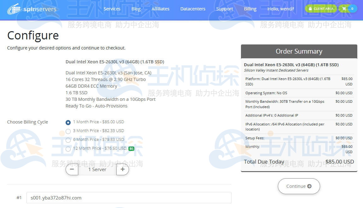Click the Client Area lock button
This screenshot has width=363, height=208.
pyautogui.click(x=321, y=9)
